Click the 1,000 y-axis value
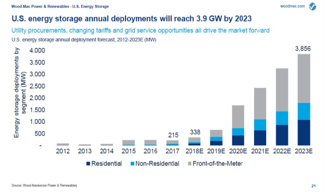The height and width of the screenshot is (192, 325). click(37, 122)
